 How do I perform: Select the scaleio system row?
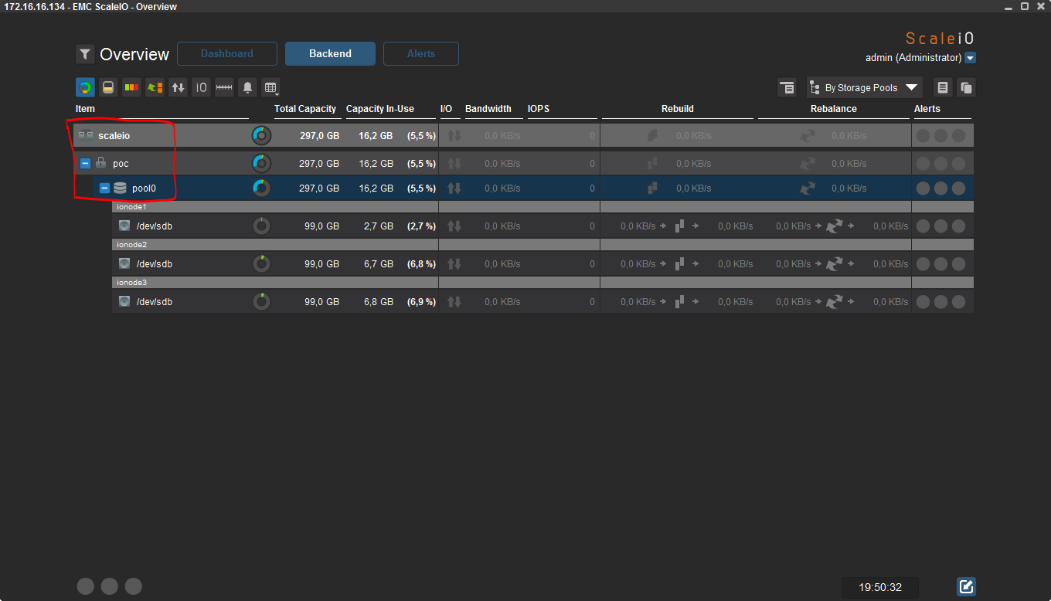click(x=114, y=136)
